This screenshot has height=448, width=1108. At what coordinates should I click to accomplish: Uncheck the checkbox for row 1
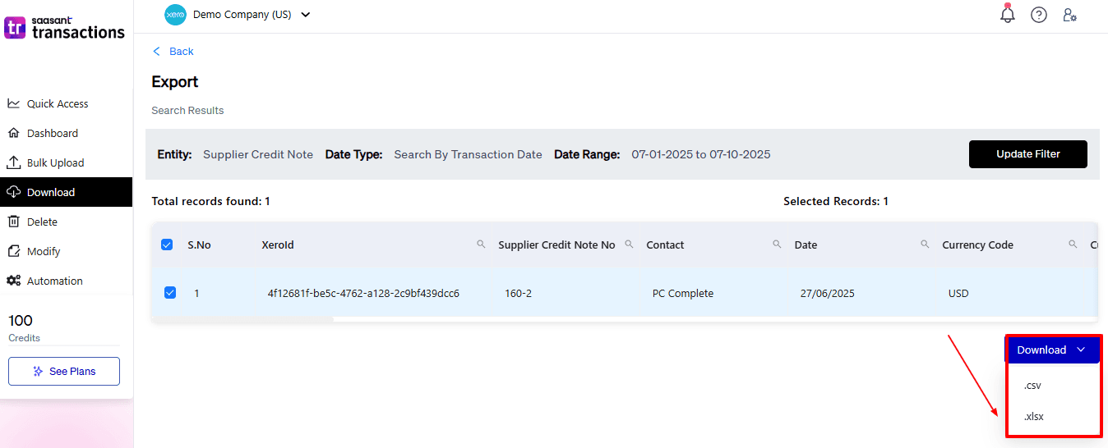tap(170, 292)
